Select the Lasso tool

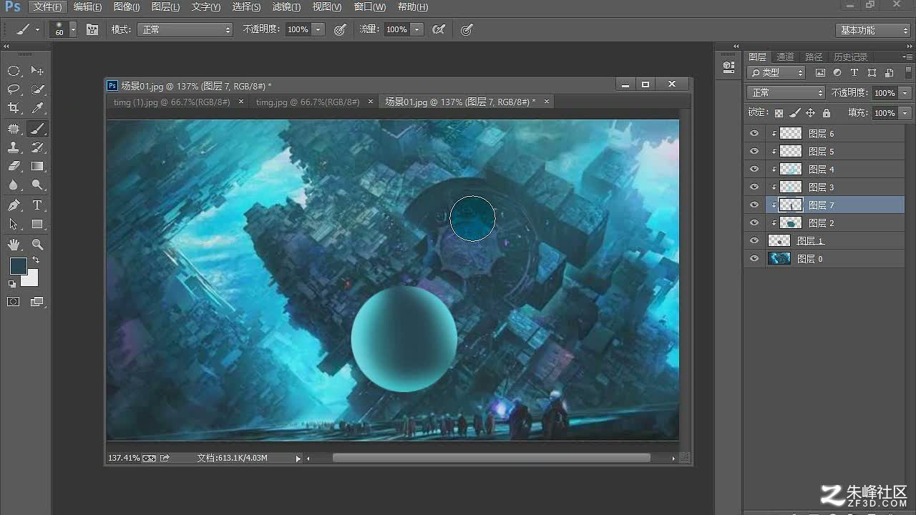tap(14, 89)
